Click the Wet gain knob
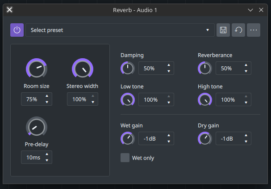Viewport: 271px width, 189px height. (x=128, y=138)
